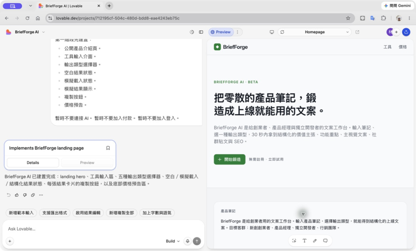Give the response a thumbs up
The width and height of the screenshot is (416, 251).
point(17,195)
